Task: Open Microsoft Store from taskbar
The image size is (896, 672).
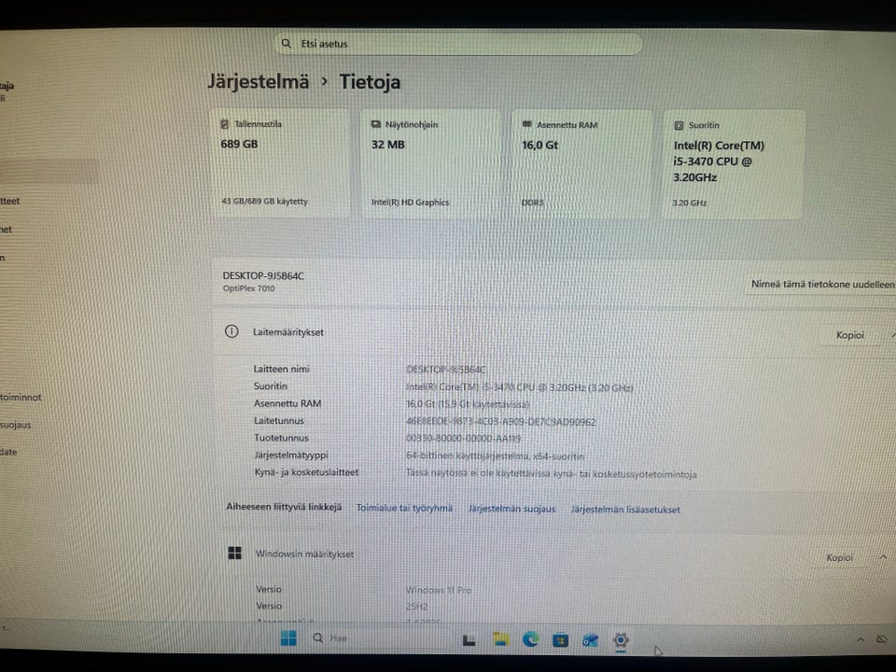Action: (x=561, y=640)
